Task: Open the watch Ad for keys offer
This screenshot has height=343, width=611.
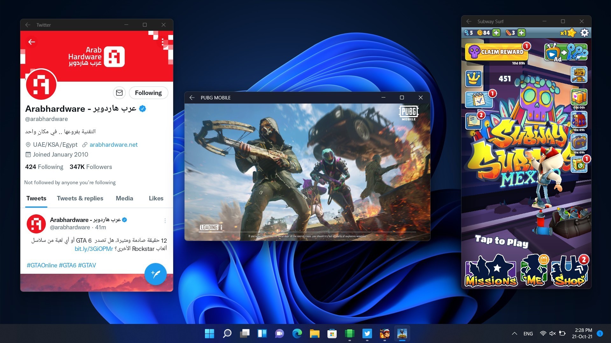Action: 566,53
